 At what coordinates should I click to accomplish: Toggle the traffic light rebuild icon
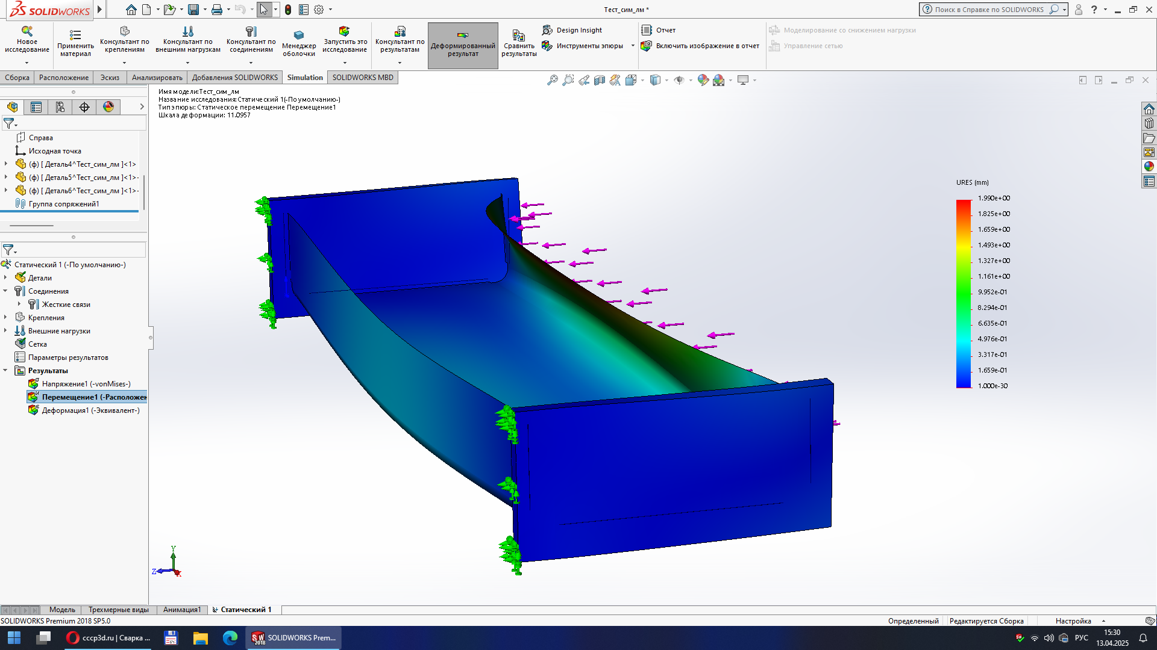click(x=288, y=10)
